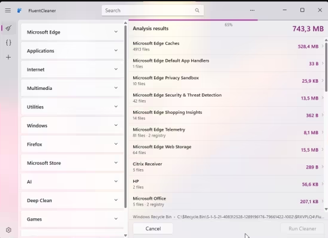Open the three-dot more options menu
The width and height of the screenshot is (328, 238).
(252, 10)
